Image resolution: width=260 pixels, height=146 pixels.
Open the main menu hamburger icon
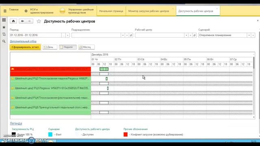pos(5,11)
